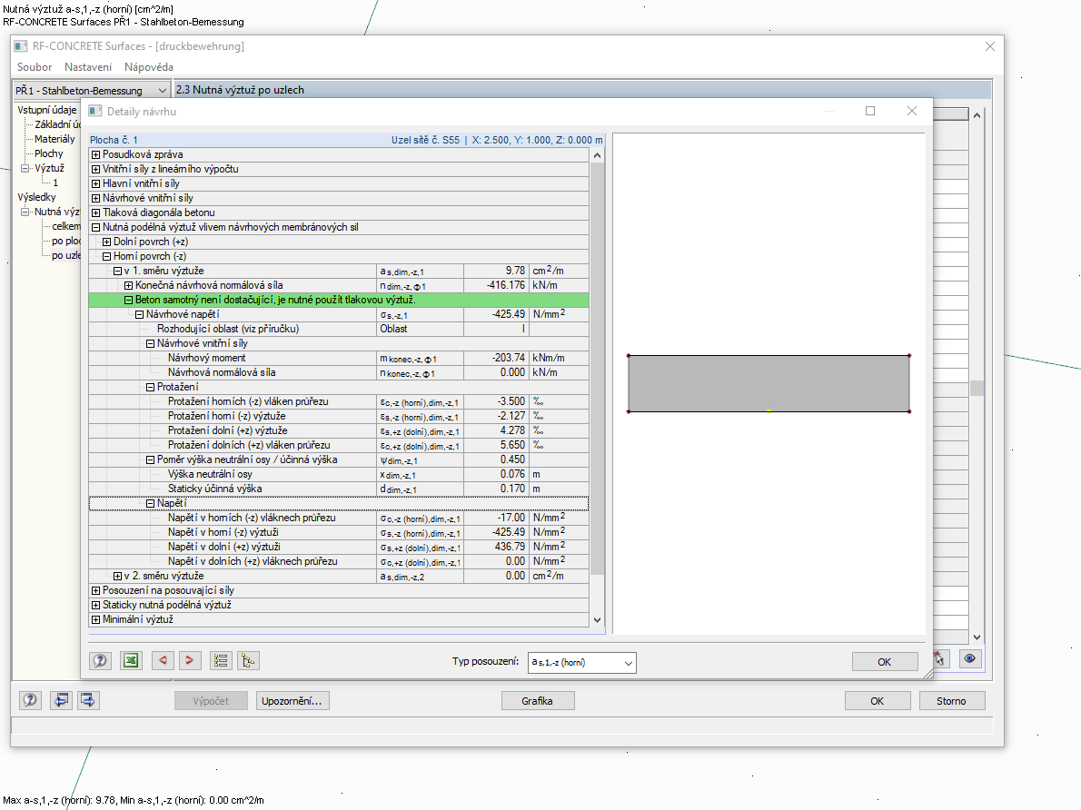Click main results table scroll up arrow
The width and height of the screenshot is (1081, 810).
tap(977, 115)
